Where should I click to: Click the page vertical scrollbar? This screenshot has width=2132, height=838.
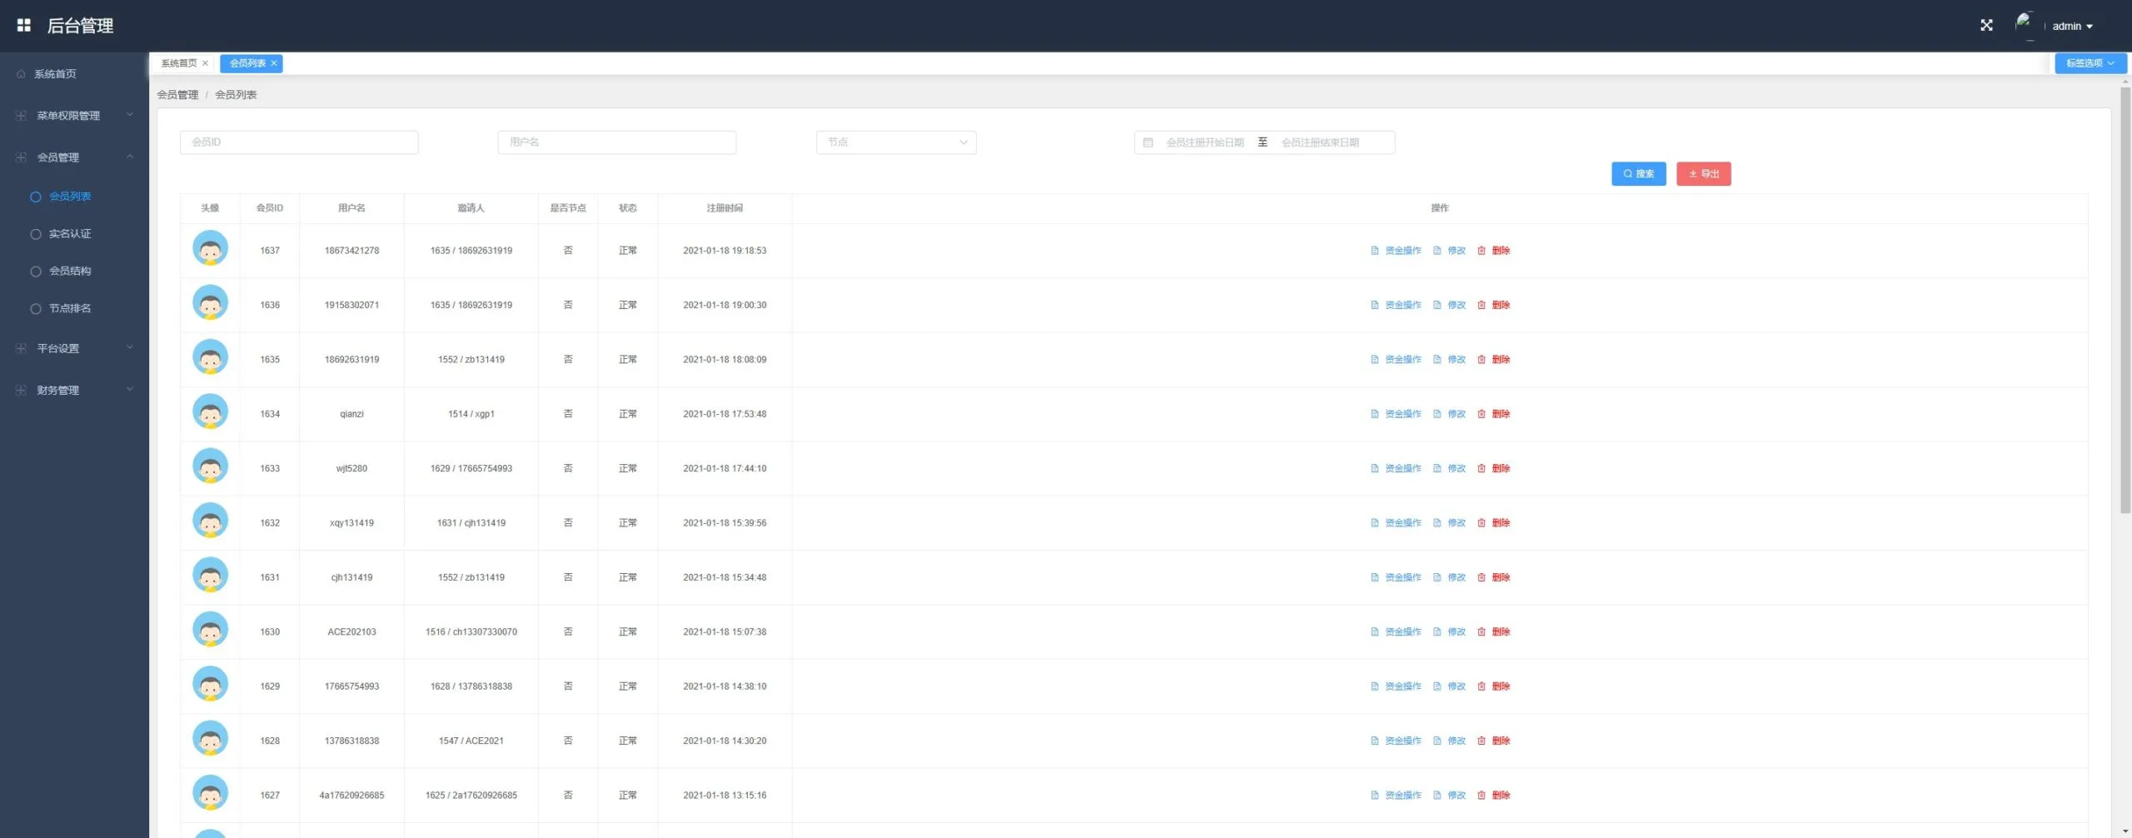tap(2125, 300)
